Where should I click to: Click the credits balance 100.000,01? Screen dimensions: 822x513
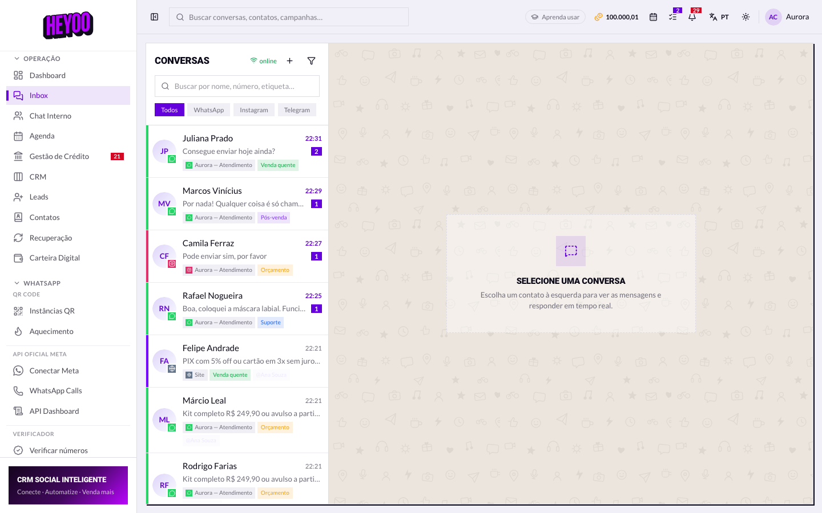click(616, 17)
